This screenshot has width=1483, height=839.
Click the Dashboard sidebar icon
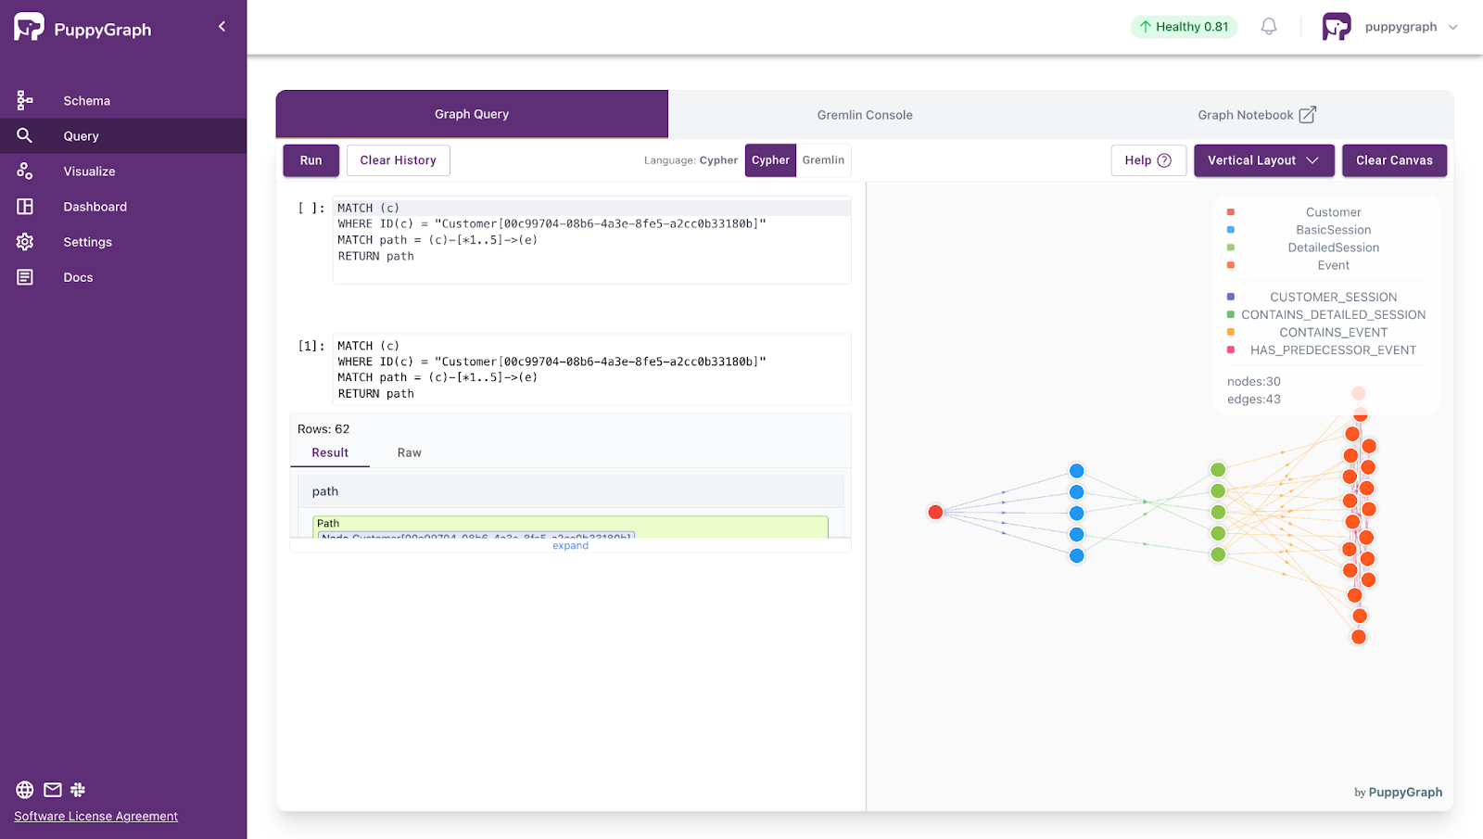point(25,206)
